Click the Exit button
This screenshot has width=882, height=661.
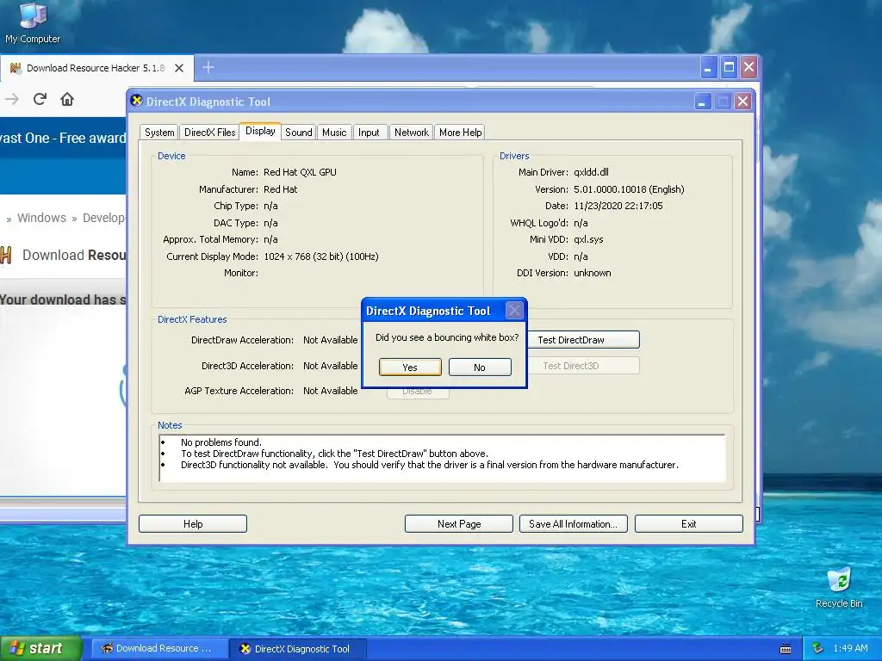coord(688,524)
